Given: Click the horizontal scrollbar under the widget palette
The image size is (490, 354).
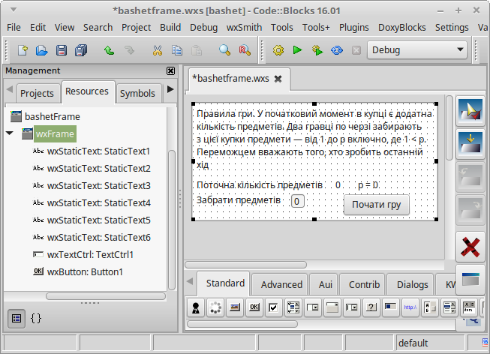Looking at the screenshot, I should [x=242, y=324].
